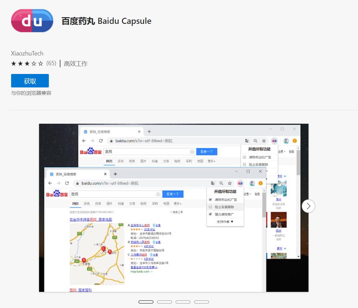Switch to the 图片 search tab
This screenshot has width=358, height=308.
tap(109, 203)
